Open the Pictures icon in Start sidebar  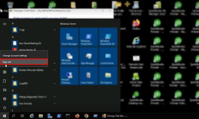[5, 90]
